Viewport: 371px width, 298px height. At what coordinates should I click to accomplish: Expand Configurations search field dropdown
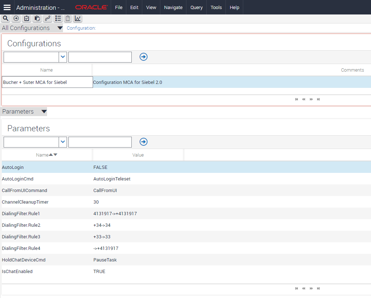tap(63, 57)
